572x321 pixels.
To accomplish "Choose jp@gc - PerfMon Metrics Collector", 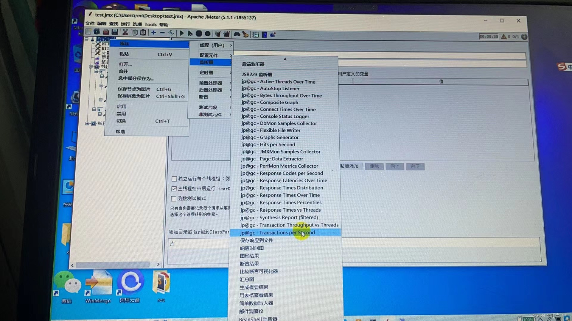I will tap(285, 166).
